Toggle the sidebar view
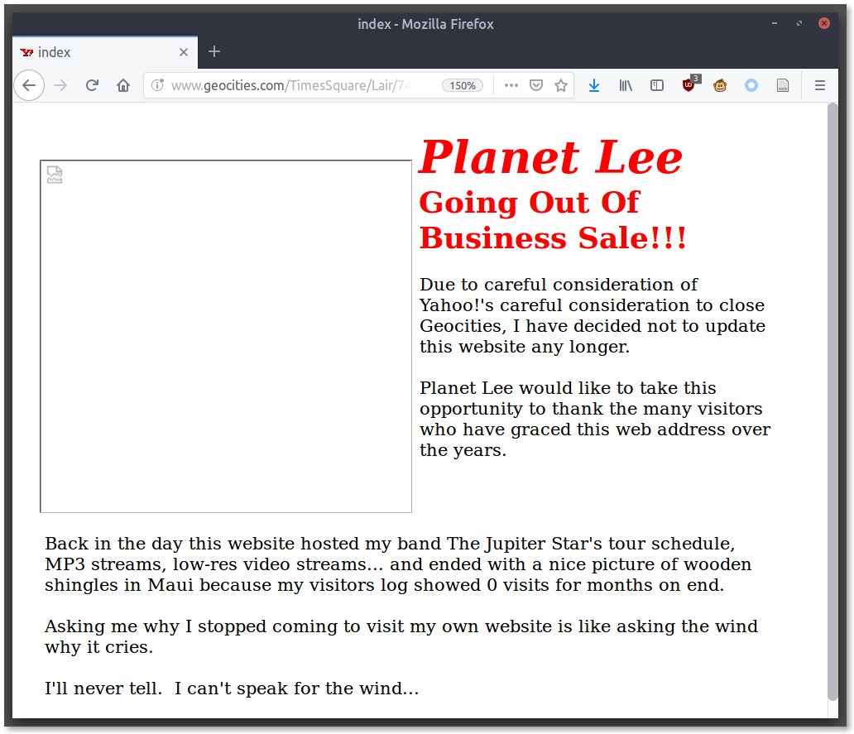The image size is (854, 734). [657, 85]
